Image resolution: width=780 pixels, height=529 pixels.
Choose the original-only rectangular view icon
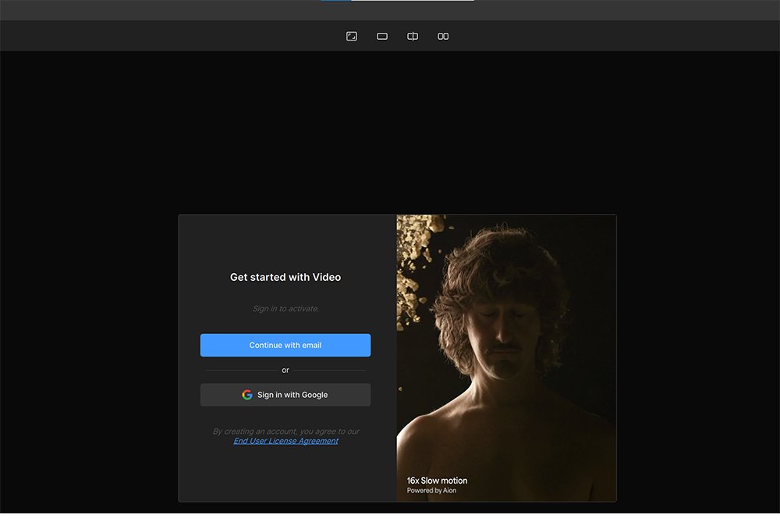(381, 36)
